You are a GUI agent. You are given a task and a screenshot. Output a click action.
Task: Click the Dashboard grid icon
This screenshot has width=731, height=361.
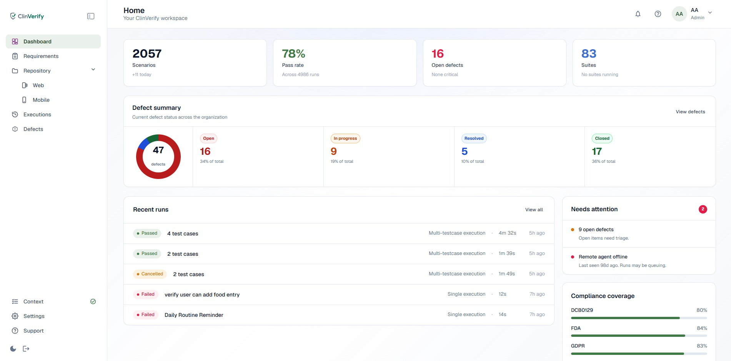click(15, 41)
